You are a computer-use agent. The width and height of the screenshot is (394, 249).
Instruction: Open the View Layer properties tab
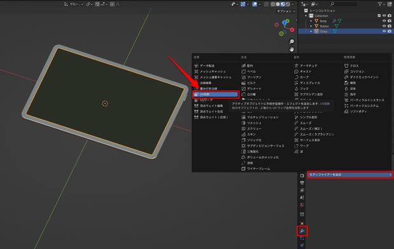(x=302, y=191)
